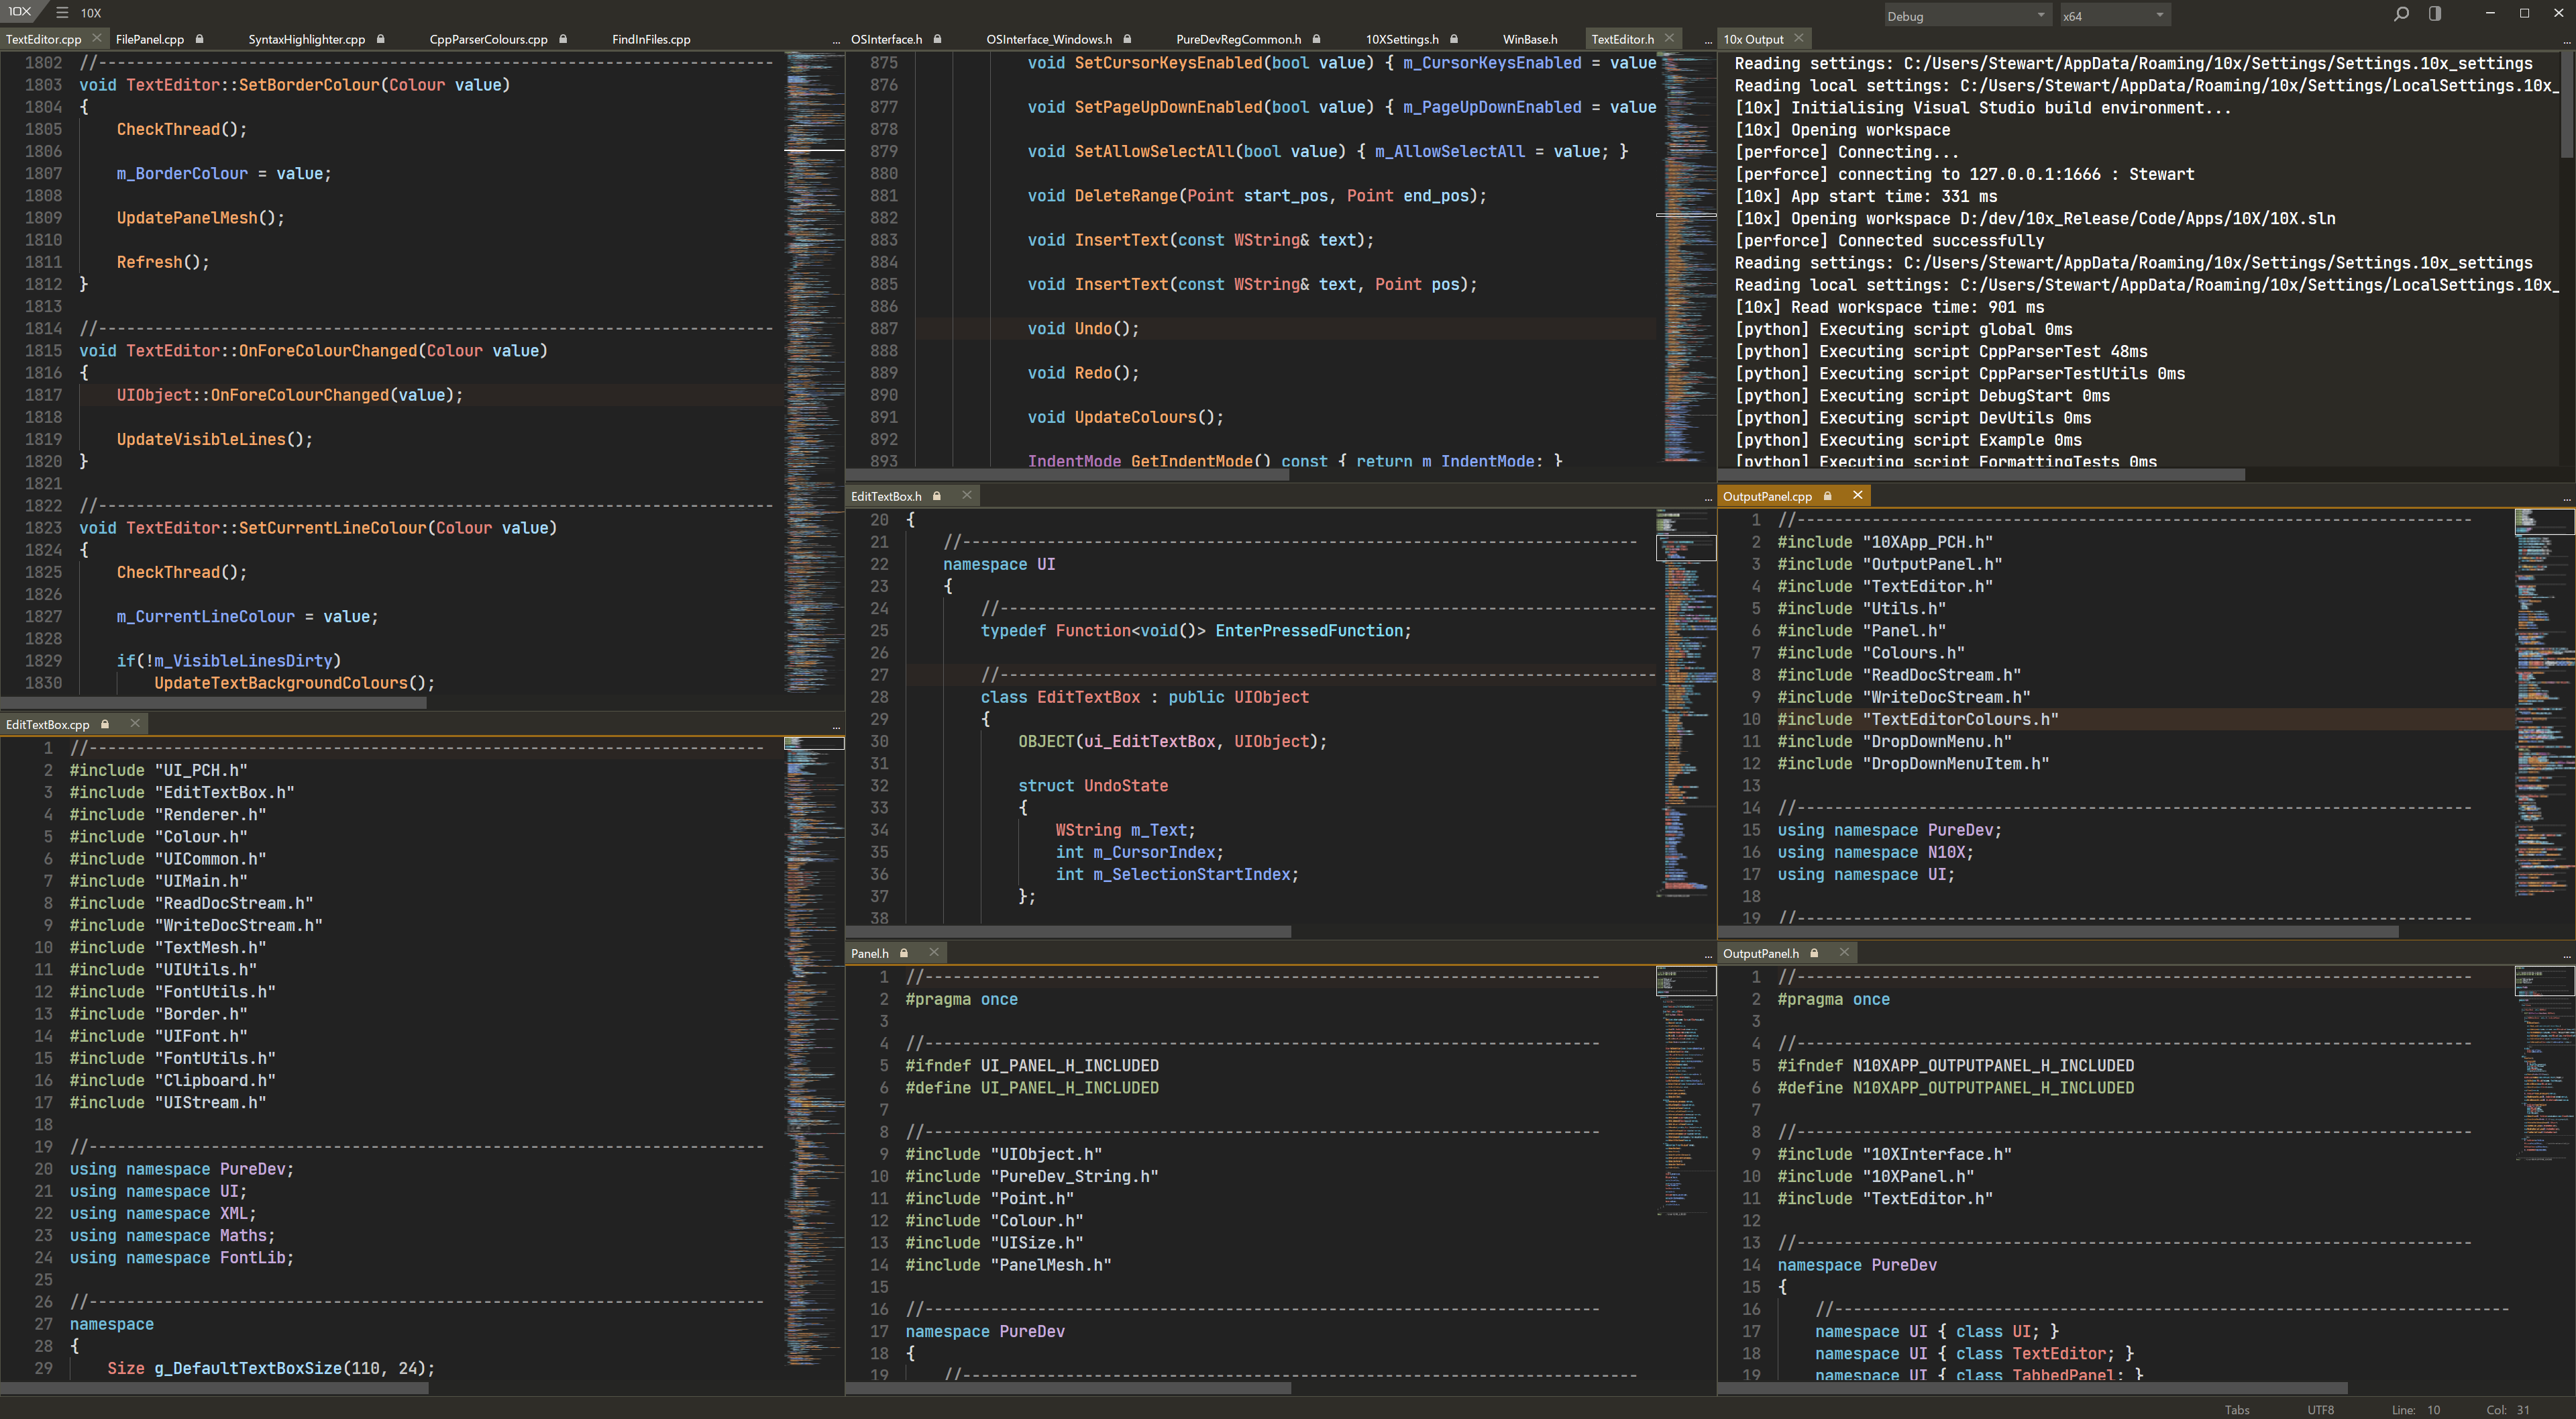Open the hamburger main menu
This screenshot has width=2576, height=1419.
tap(62, 13)
